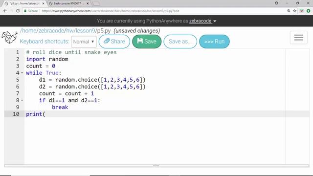The width and height of the screenshot is (313, 176).
Task: Open the hw folder link
Action: 69,31
